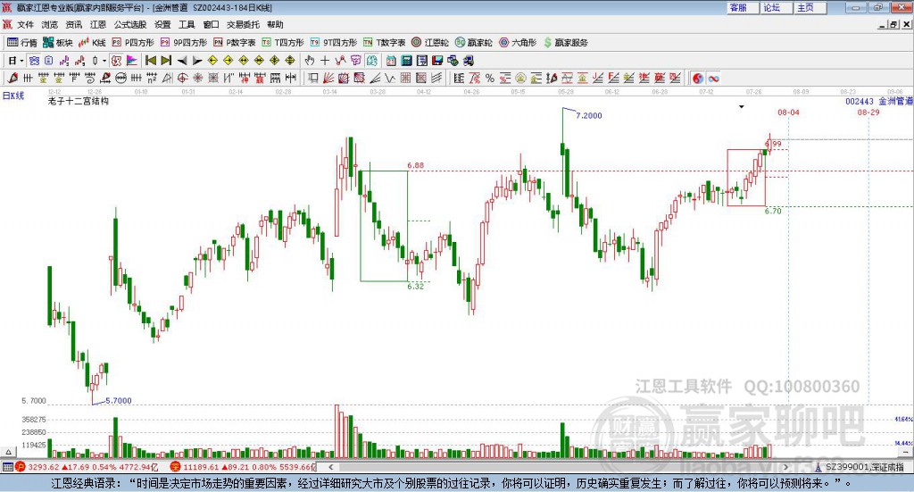Click the 7.2000 high price label

coord(589,115)
